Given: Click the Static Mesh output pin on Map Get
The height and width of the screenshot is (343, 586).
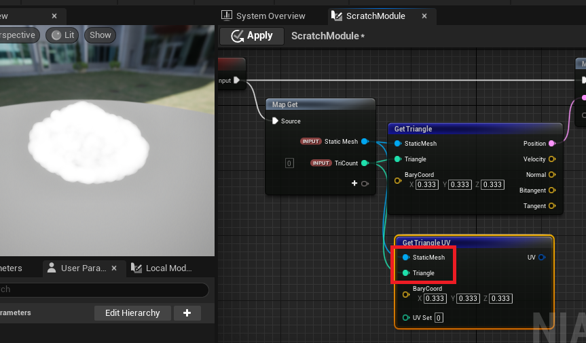Looking at the screenshot, I should [x=365, y=142].
